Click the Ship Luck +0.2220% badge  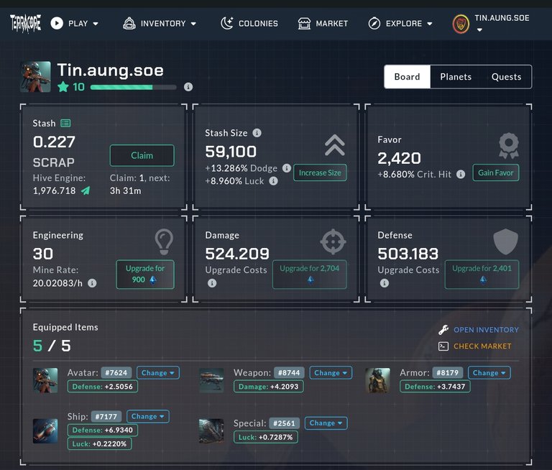(100, 443)
